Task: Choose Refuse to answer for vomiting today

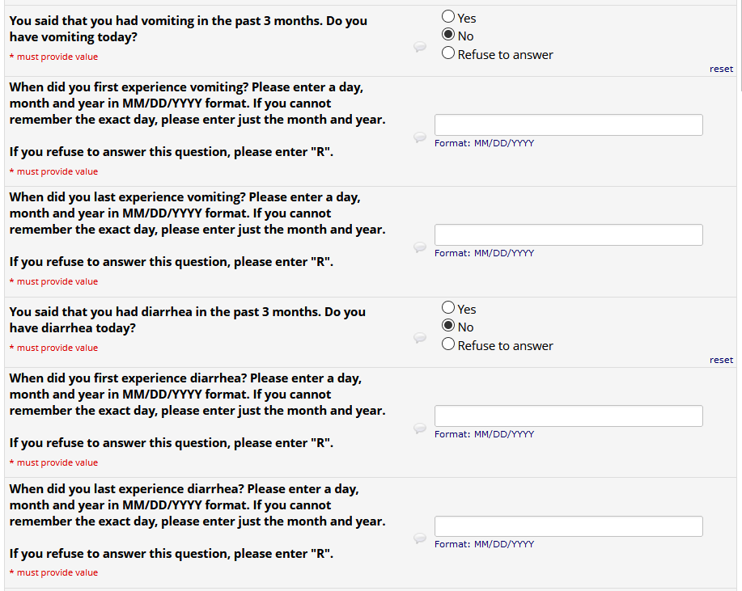Action: [448, 54]
